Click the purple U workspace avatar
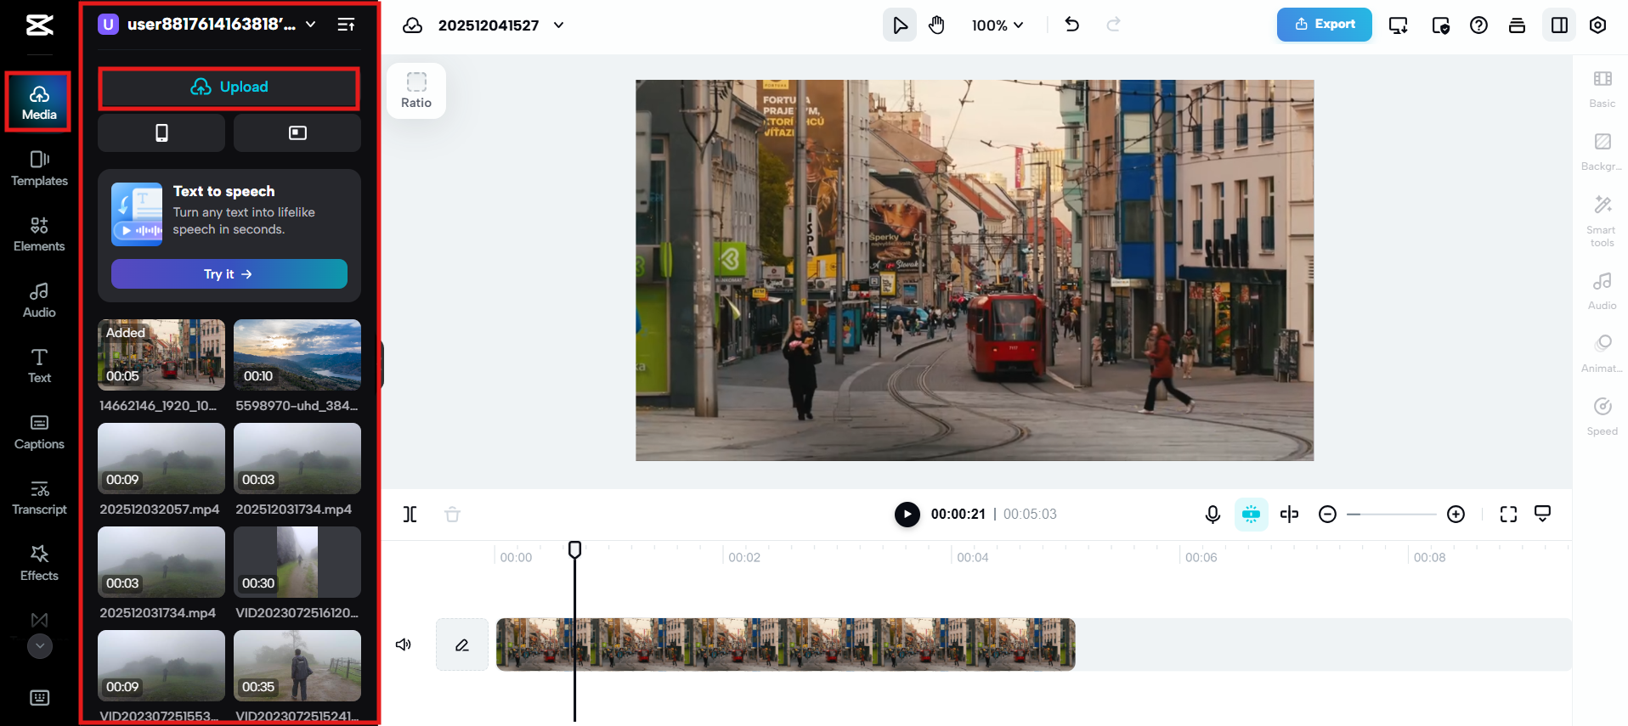Screen dimensions: 1628x726 coord(108,25)
